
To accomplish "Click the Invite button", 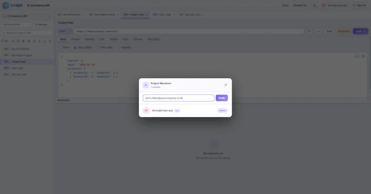I will pyautogui.click(x=222, y=98).
